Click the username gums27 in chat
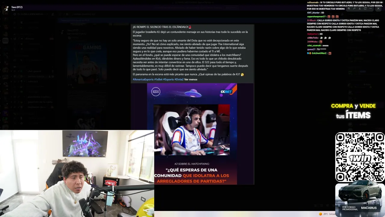The height and width of the screenshot is (217, 385). click(x=311, y=49)
